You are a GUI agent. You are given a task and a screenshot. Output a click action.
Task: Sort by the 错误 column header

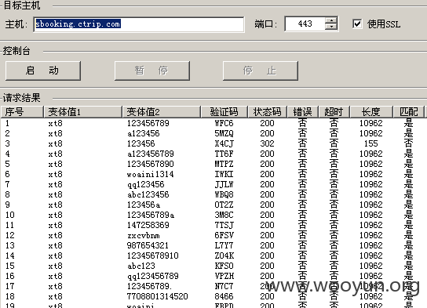(x=302, y=112)
